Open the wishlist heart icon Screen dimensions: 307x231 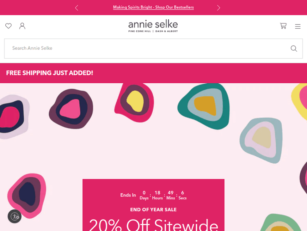coord(8,26)
